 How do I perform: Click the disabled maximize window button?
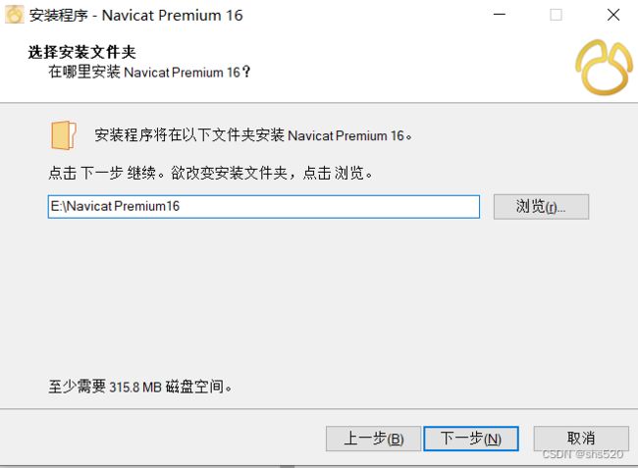click(x=556, y=15)
